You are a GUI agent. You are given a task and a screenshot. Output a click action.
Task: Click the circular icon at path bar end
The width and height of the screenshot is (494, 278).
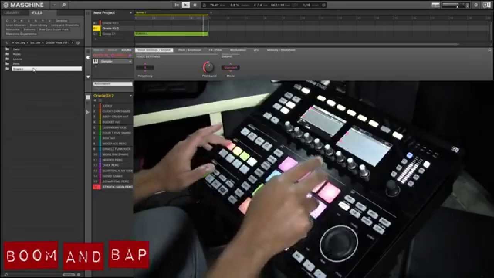[x=78, y=43]
